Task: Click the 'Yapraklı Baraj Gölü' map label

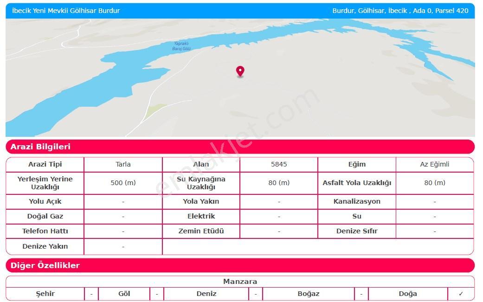Action: pyautogui.click(x=181, y=46)
